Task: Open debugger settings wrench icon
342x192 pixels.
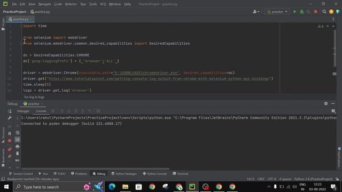Action: (10, 118)
